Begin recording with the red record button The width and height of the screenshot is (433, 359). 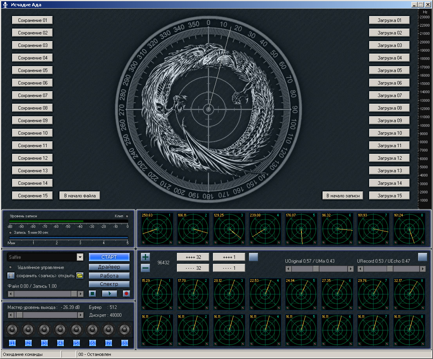(x=126, y=294)
